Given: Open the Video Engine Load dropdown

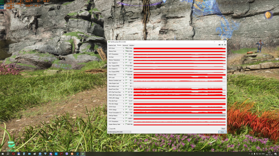Looking at the screenshot, I should tap(123, 84).
